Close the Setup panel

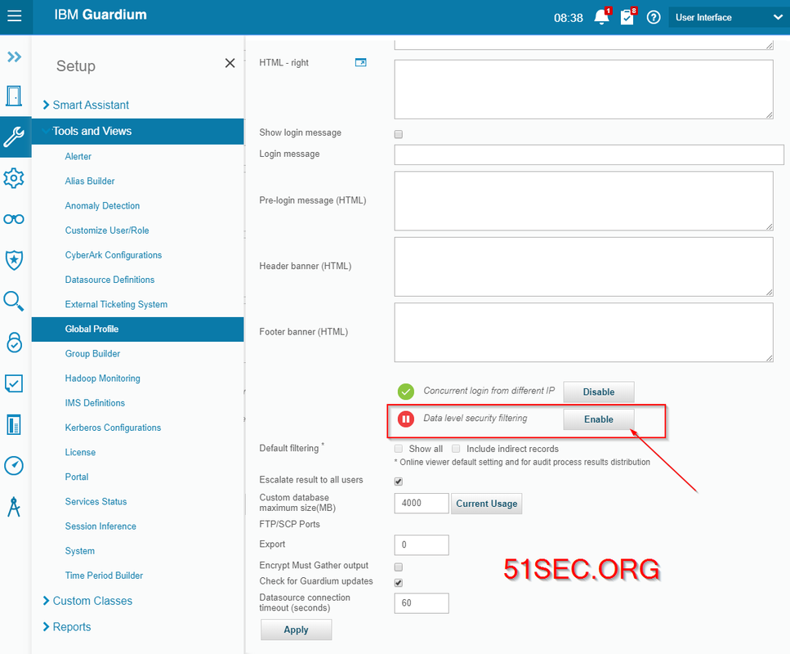coord(230,63)
